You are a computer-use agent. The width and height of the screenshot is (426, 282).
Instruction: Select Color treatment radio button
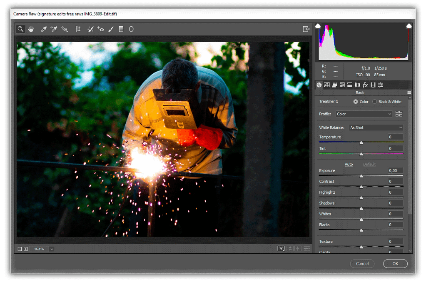tap(355, 102)
